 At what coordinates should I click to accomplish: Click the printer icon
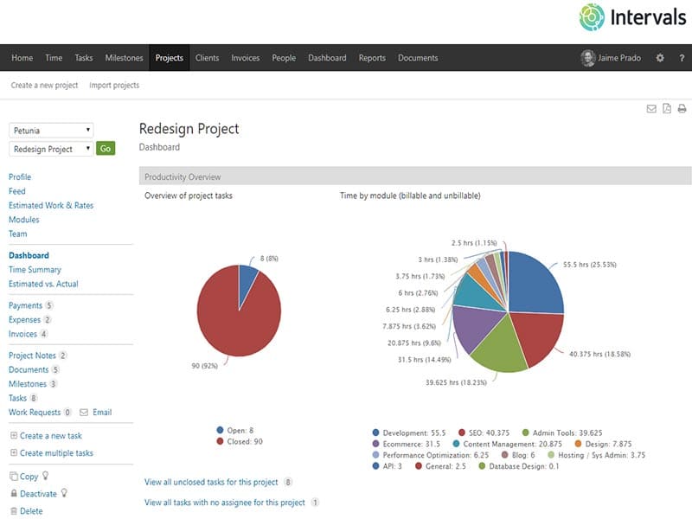pos(682,108)
